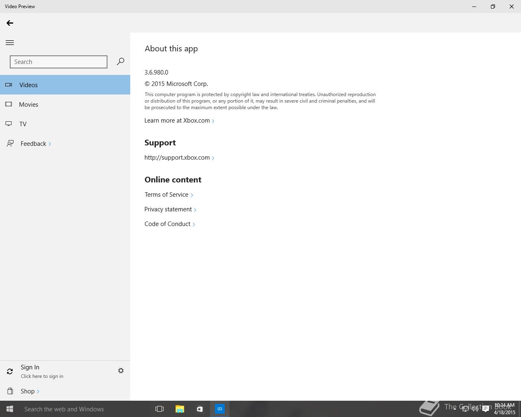Close the Video Preview window
This screenshot has width=521, height=417.
click(x=512, y=7)
